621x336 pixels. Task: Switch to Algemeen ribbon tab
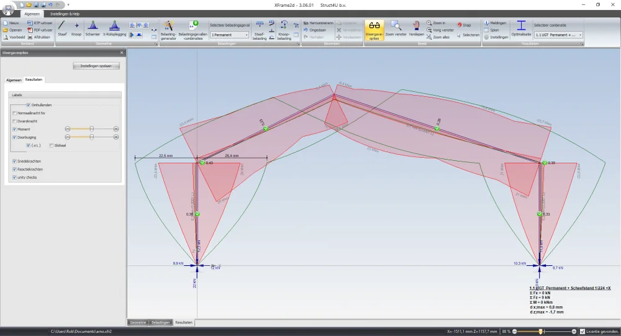click(x=32, y=14)
